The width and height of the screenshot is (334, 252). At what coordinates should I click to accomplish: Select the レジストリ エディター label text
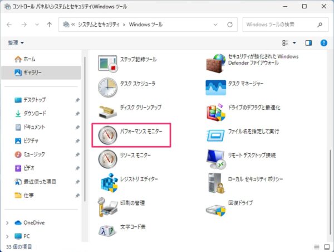(x=139, y=179)
